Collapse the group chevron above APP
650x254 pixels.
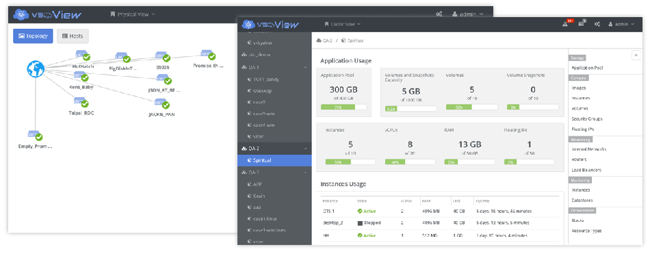tap(306, 173)
